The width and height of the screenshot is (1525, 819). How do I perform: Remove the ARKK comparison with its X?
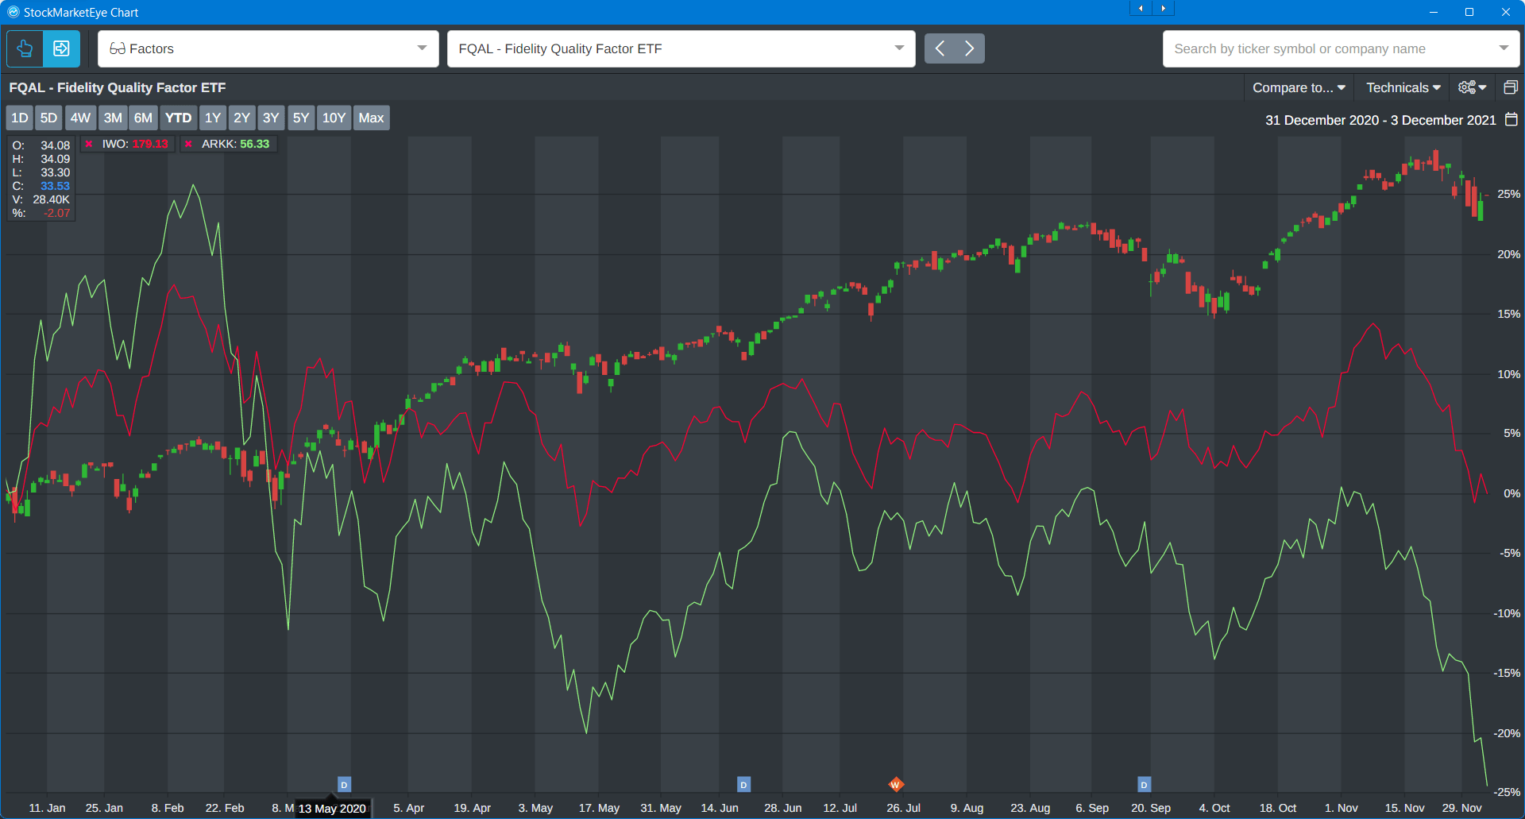[188, 144]
